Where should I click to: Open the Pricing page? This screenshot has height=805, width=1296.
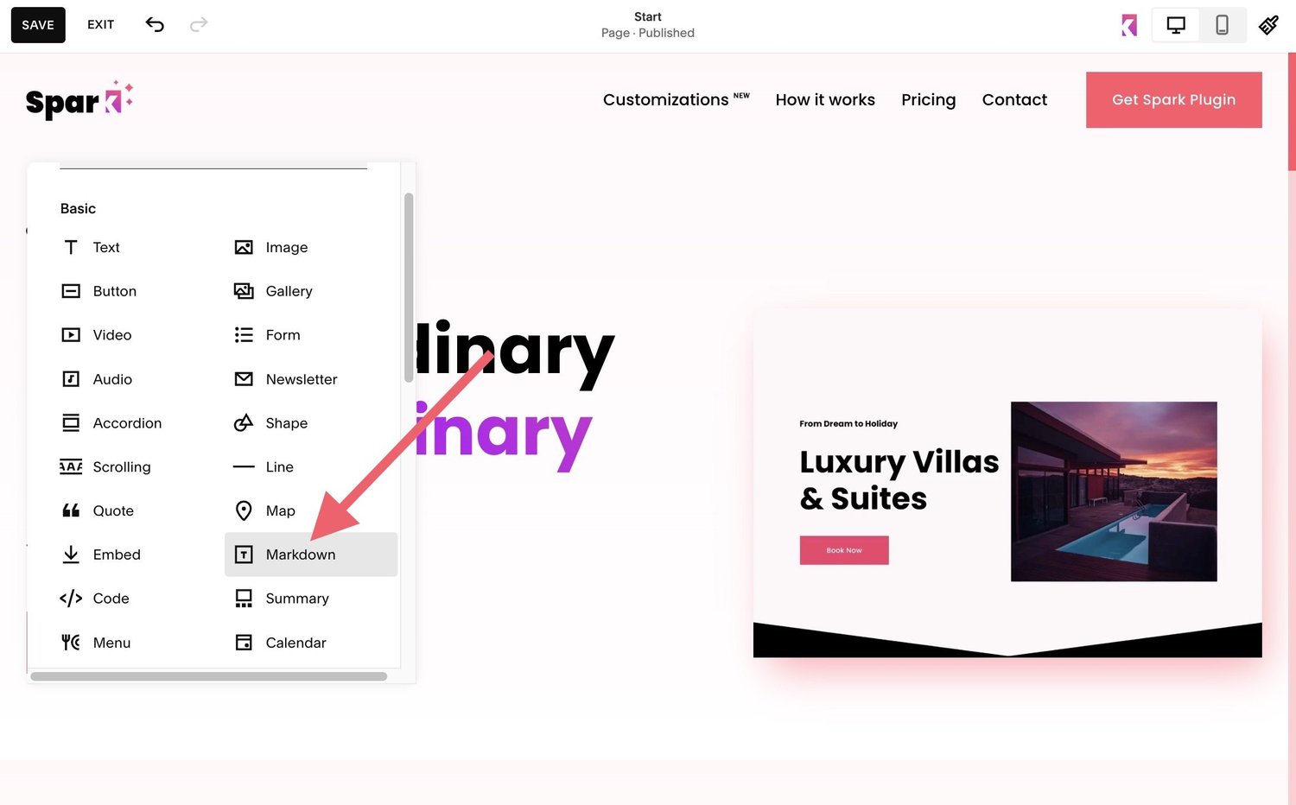(928, 99)
